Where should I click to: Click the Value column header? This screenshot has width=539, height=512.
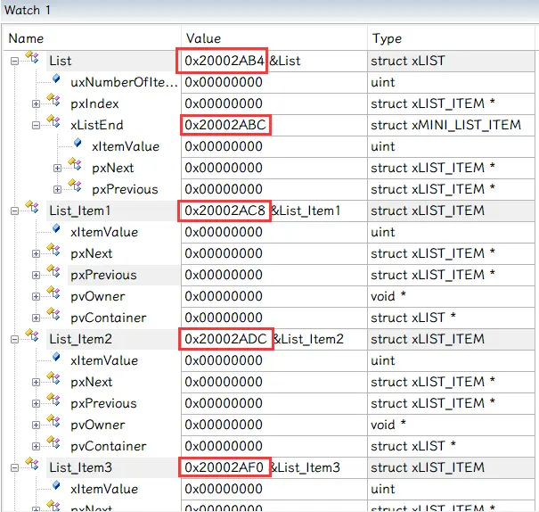pyautogui.click(x=202, y=38)
